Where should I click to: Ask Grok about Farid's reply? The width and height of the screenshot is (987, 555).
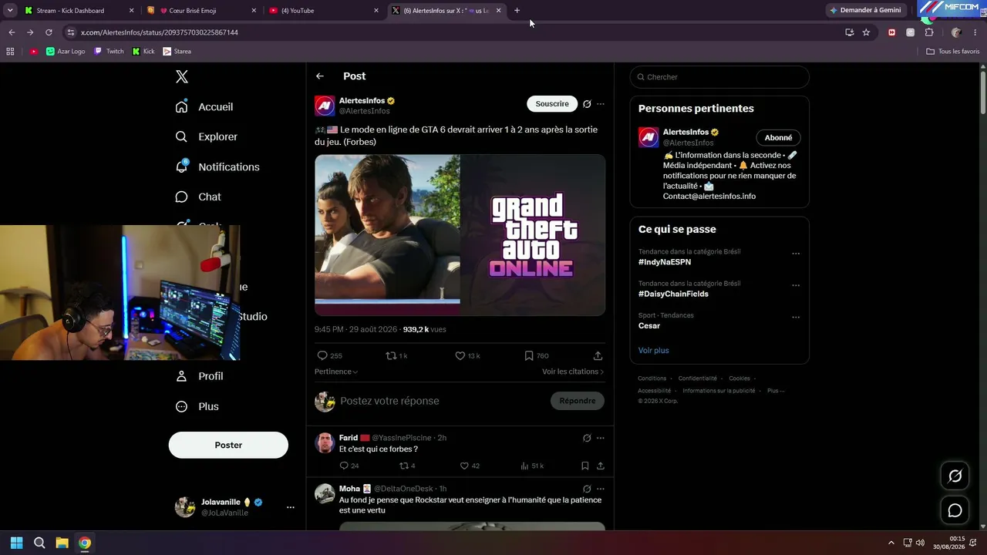click(x=587, y=438)
